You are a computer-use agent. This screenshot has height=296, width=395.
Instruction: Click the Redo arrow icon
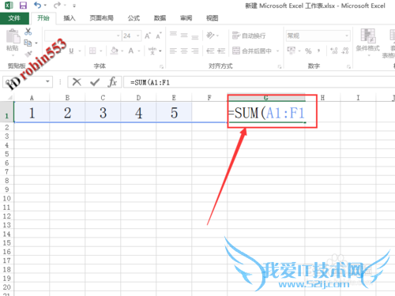pyautogui.click(x=57, y=5)
